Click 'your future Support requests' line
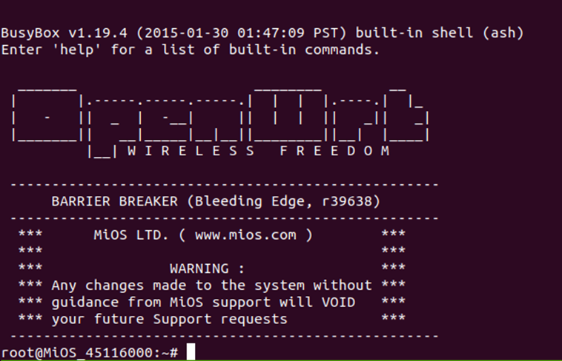Image resolution: width=562 pixels, height=361 pixels. (x=169, y=319)
